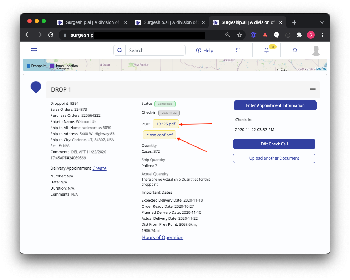
Task: Switch to the second Surgeship.ai tab
Action: [169, 22]
